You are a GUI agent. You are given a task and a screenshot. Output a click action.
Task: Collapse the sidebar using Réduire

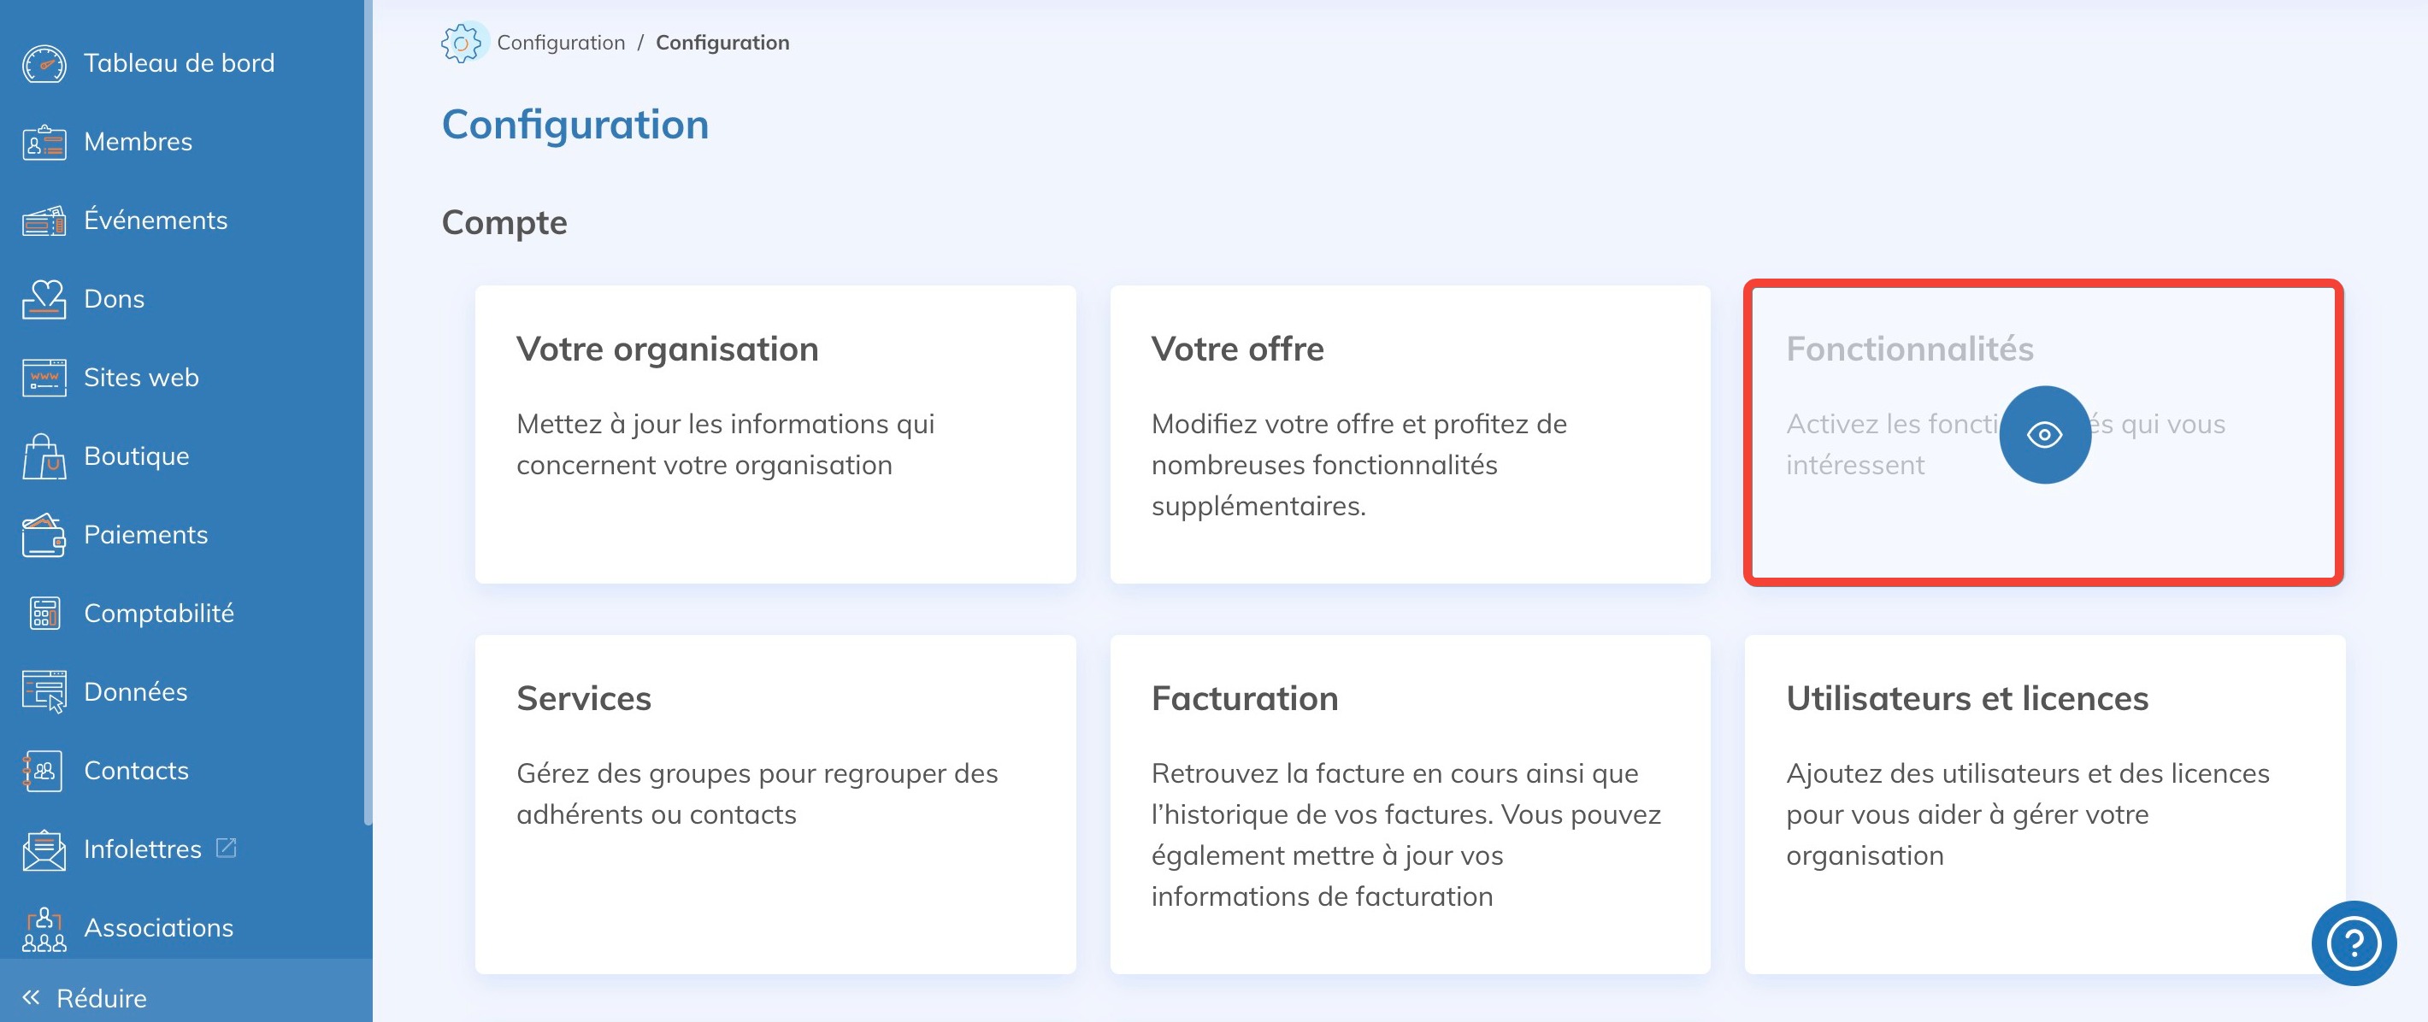point(100,997)
